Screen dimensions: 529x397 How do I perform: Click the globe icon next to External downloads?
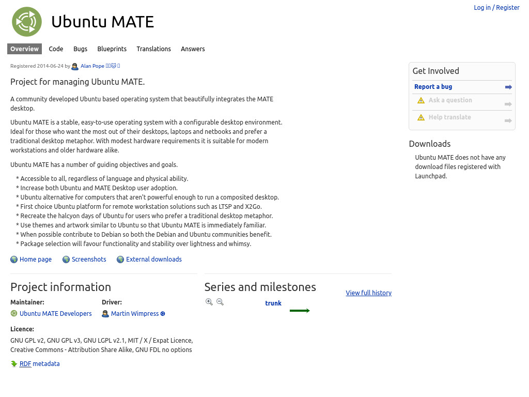120,259
